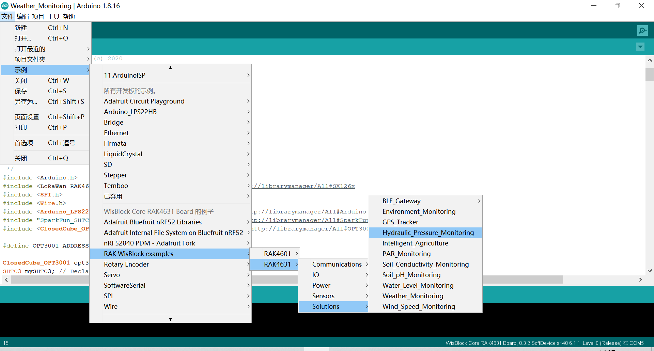Choose 另存为... menu entry

pyautogui.click(x=46, y=101)
